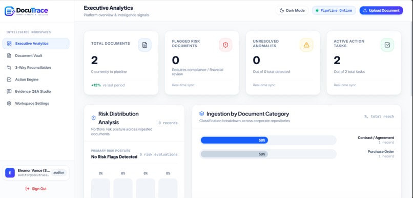
Task: Click the blue Contract / Agreement progress bar
Action: coord(234,140)
